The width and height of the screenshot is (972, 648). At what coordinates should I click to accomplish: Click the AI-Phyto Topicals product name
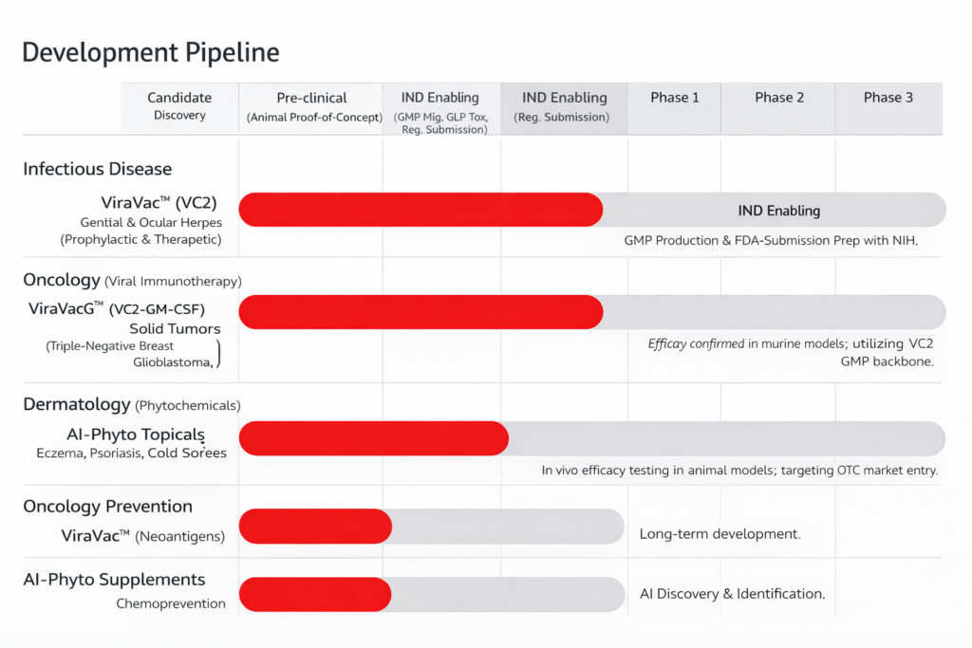(136, 435)
